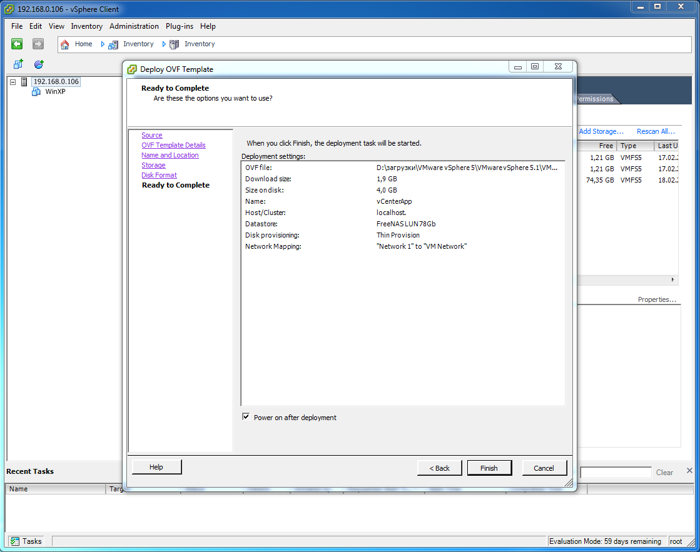Click Finish to start deployment
The width and height of the screenshot is (700, 552).
(489, 468)
